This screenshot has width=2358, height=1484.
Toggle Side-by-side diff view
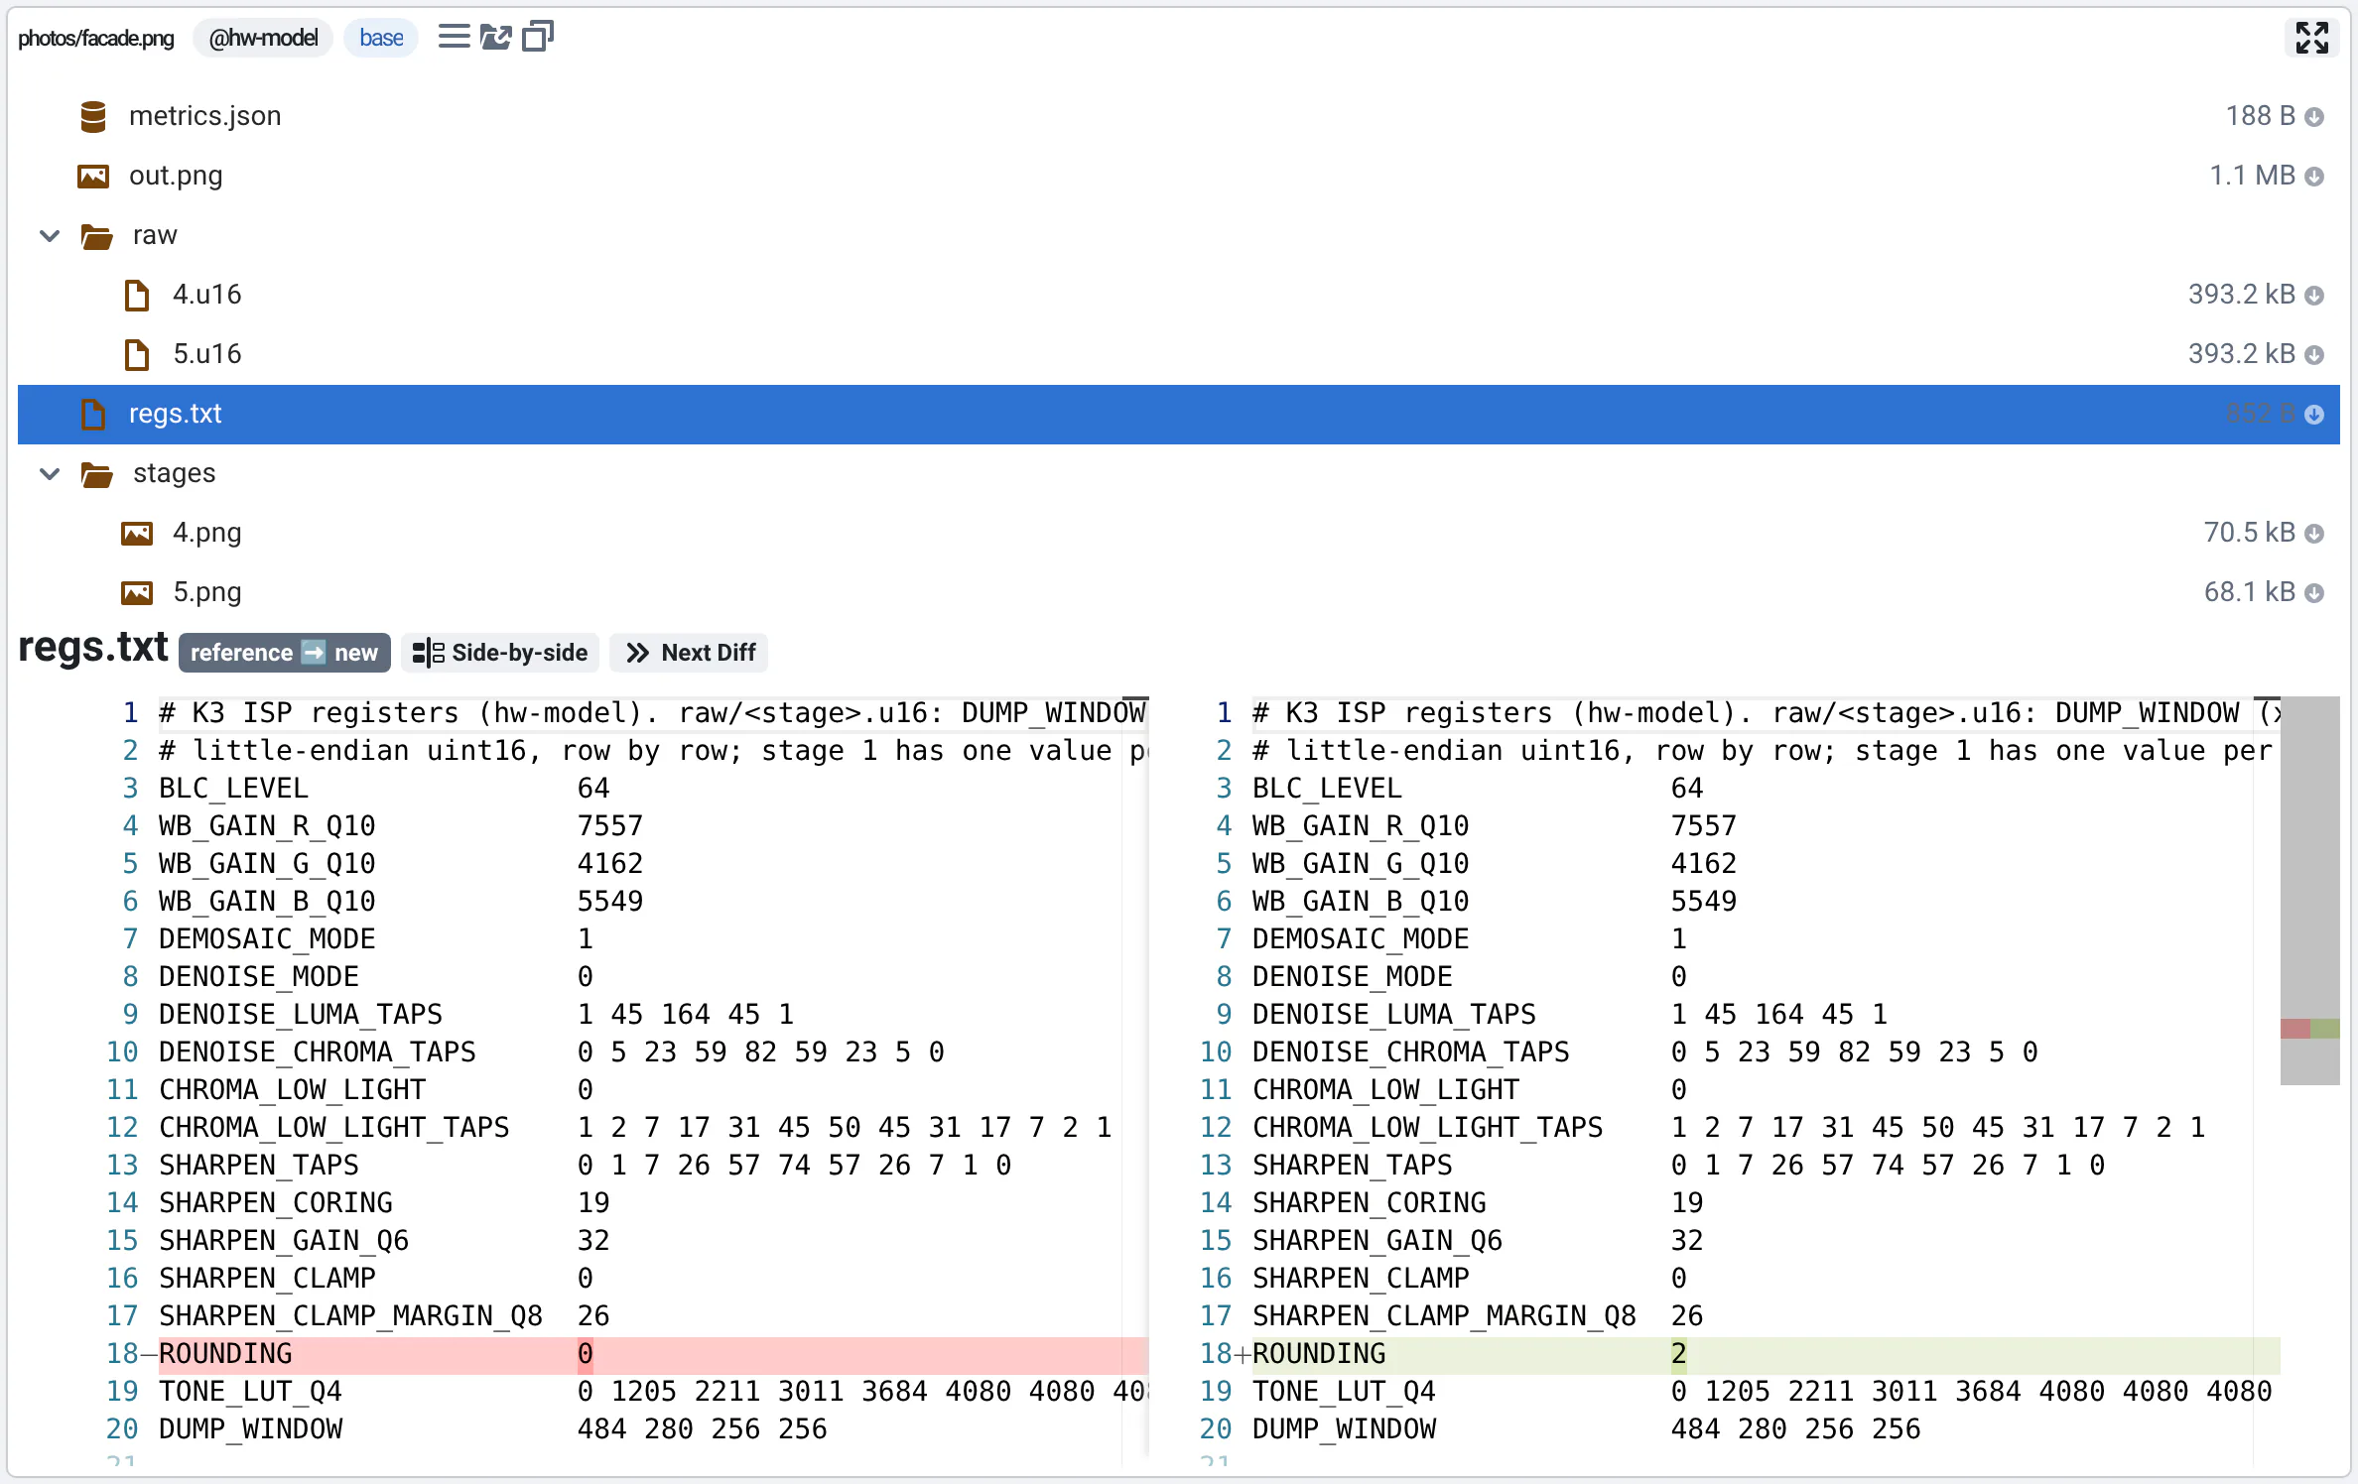[500, 653]
